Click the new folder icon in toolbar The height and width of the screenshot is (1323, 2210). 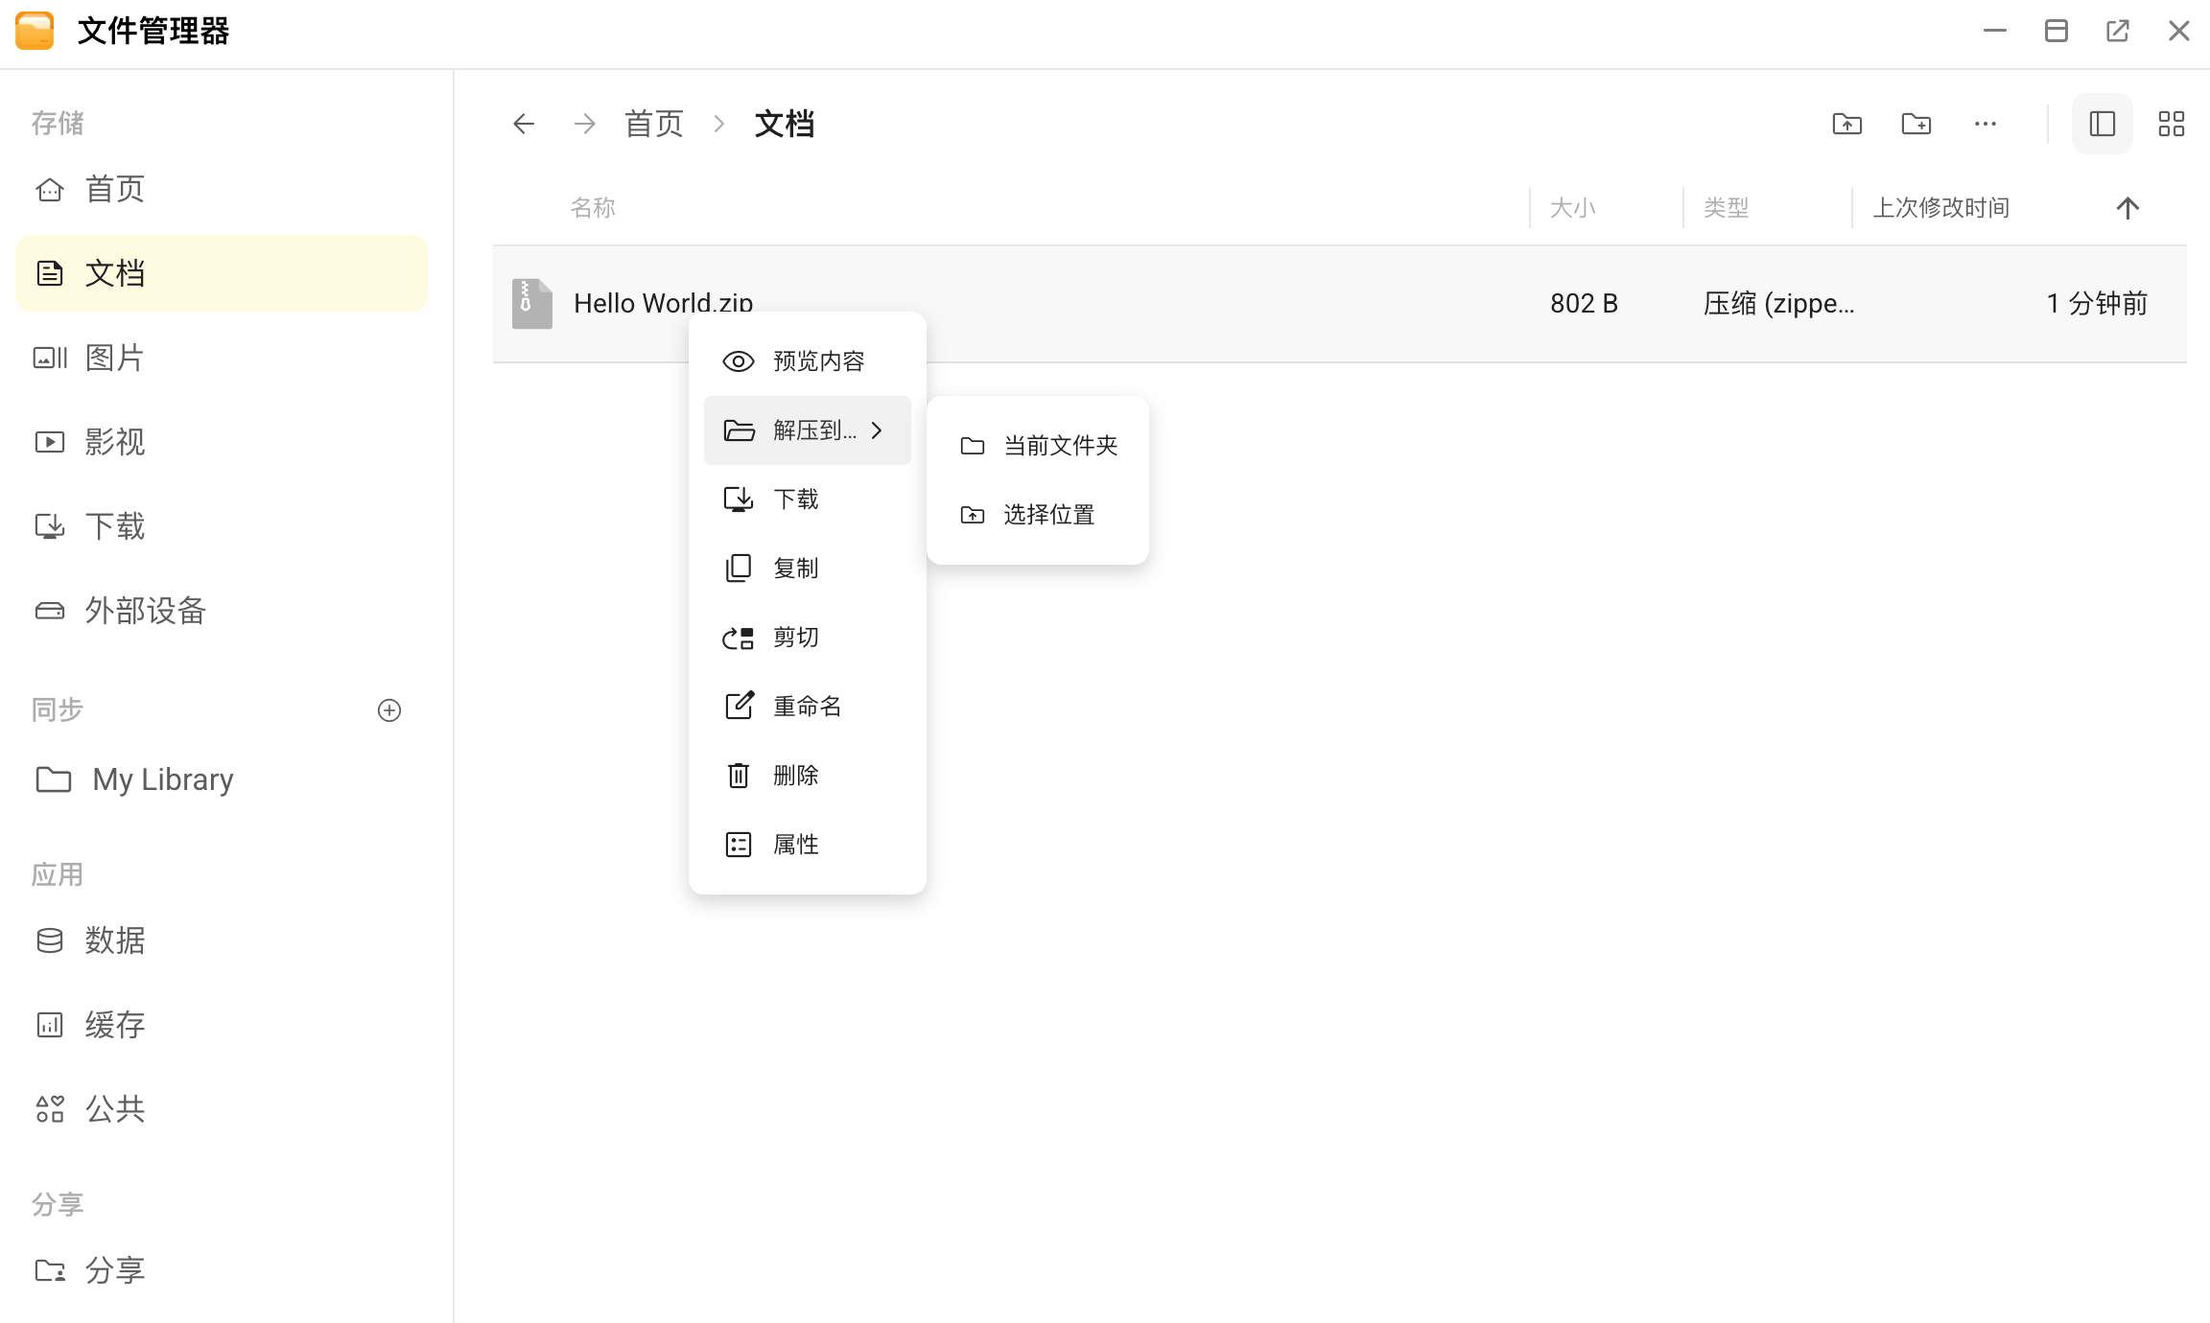pos(1916,124)
